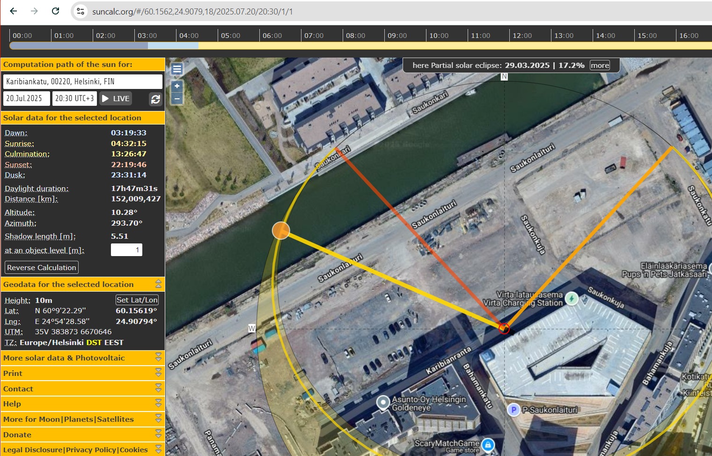Click the Dawn label

[16, 133]
